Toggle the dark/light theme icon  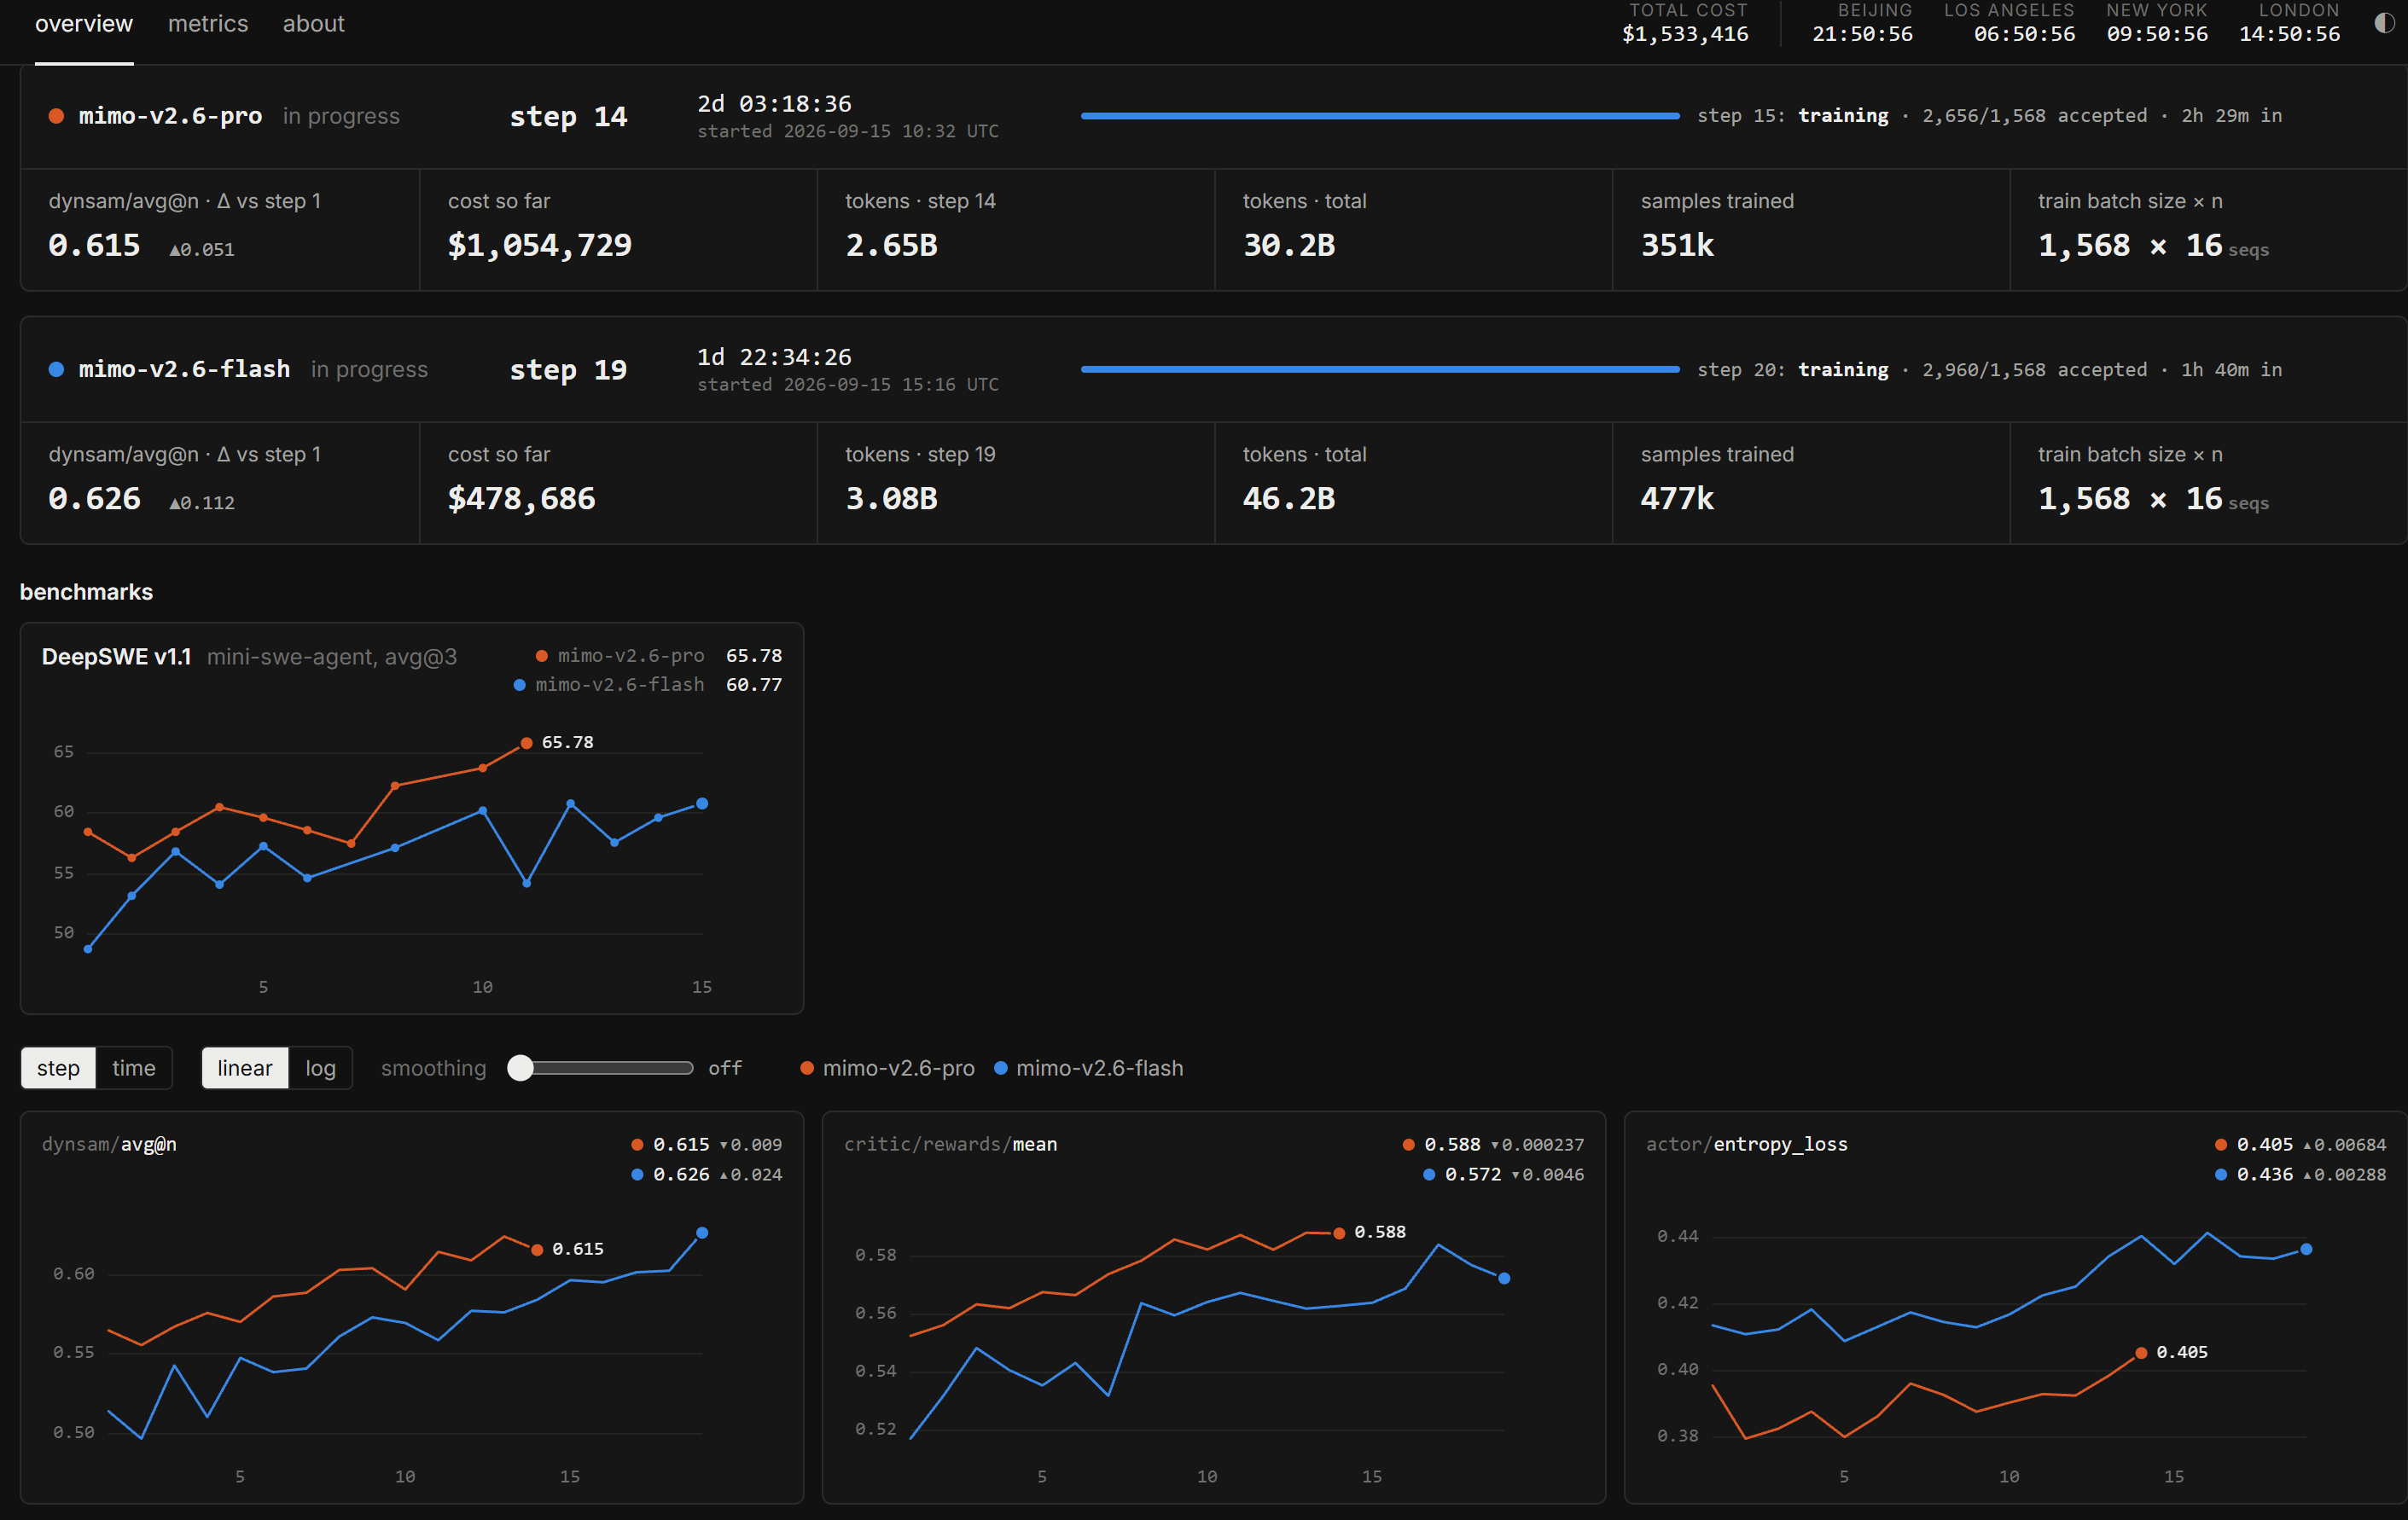[x=2384, y=23]
